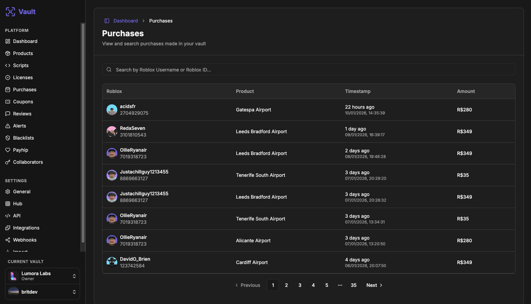Click the pagination ellipsis
The image size is (531, 304).
point(340,285)
